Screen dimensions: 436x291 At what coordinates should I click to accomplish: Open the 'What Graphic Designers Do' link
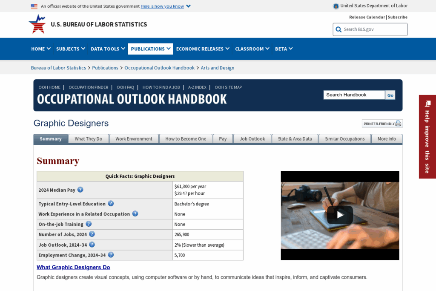tap(73, 267)
